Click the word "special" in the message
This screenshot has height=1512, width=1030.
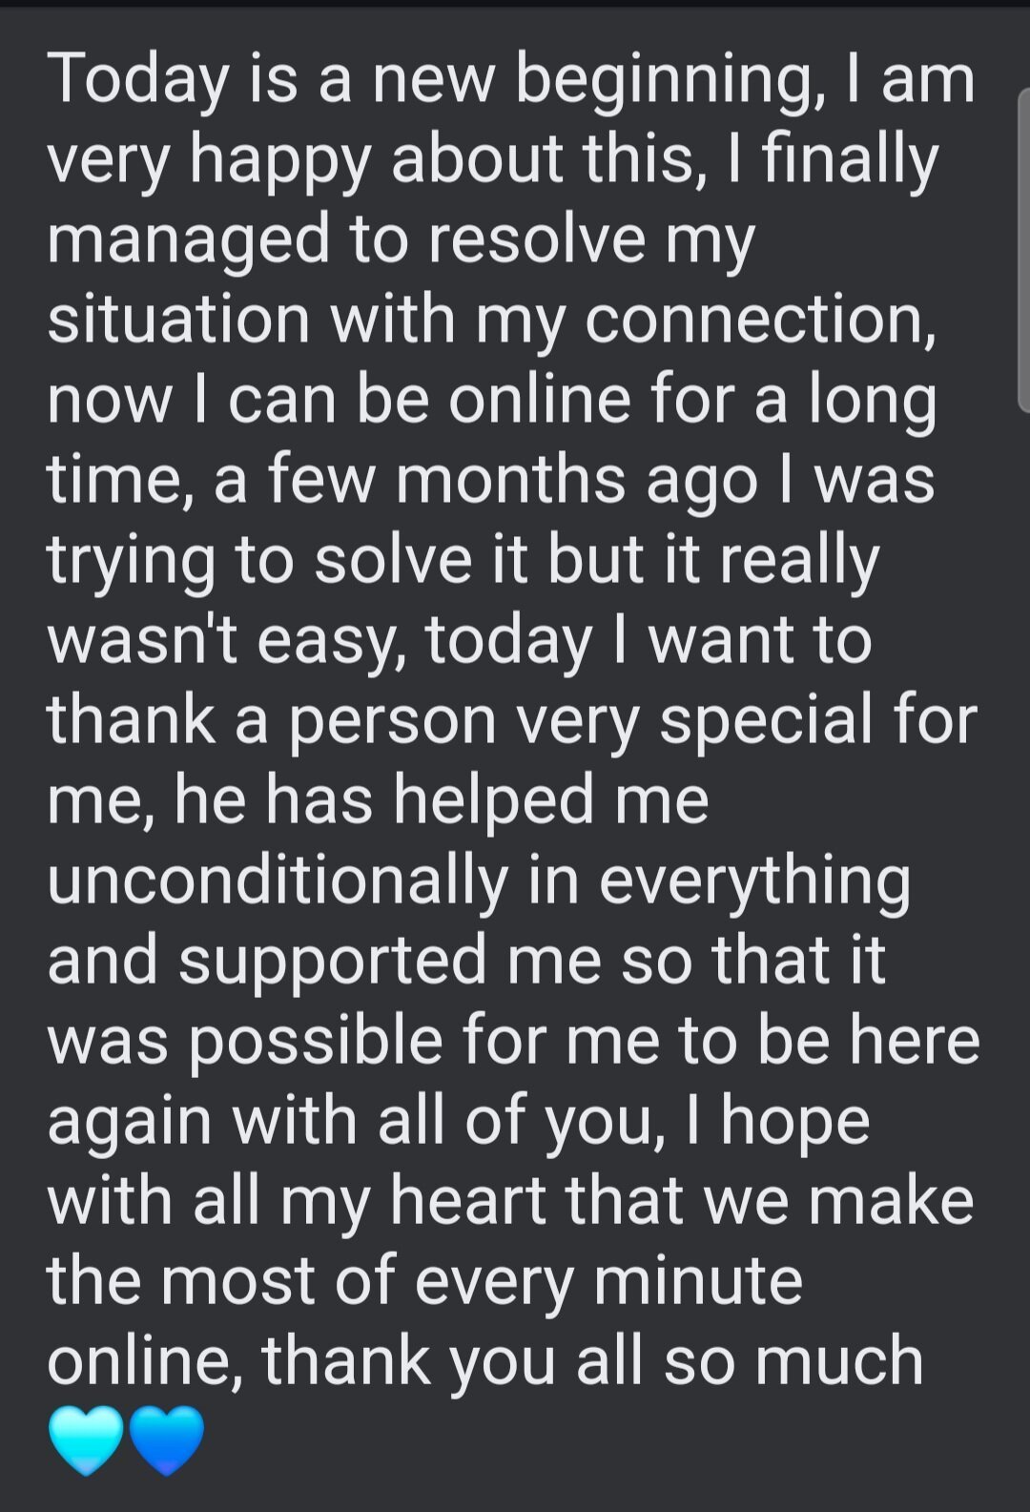pyautogui.click(x=766, y=720)
